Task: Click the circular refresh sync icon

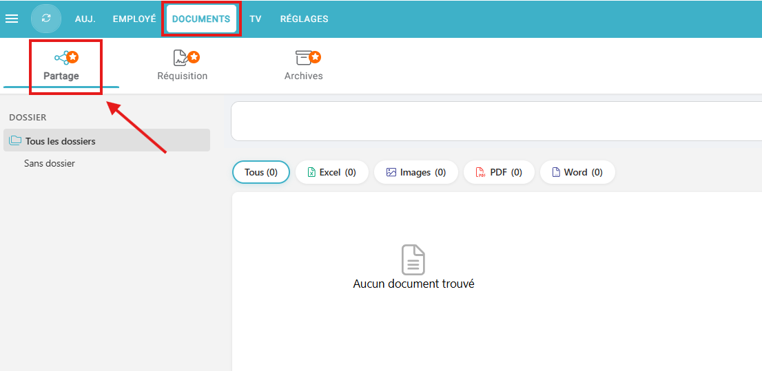Action: point(46,19)
